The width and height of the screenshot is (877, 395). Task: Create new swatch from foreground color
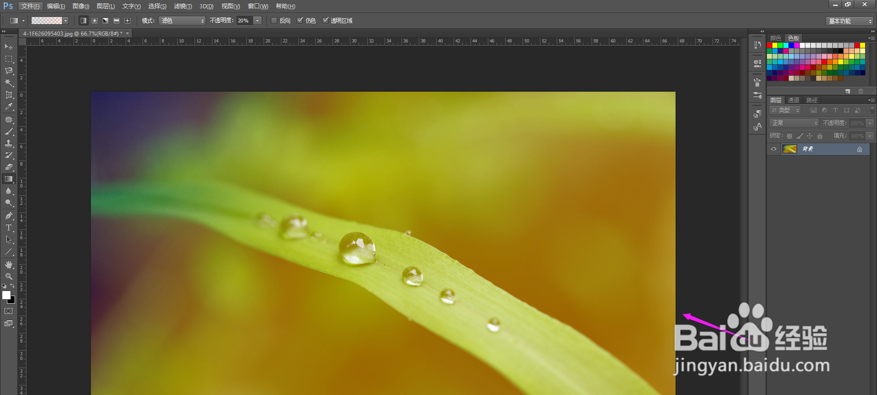(848, 91)
